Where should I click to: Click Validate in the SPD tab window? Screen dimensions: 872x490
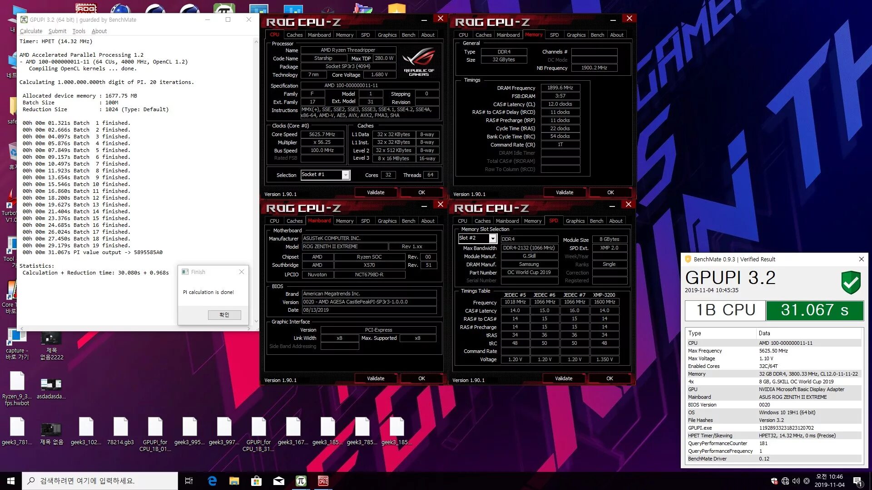[x=564, y=378]
